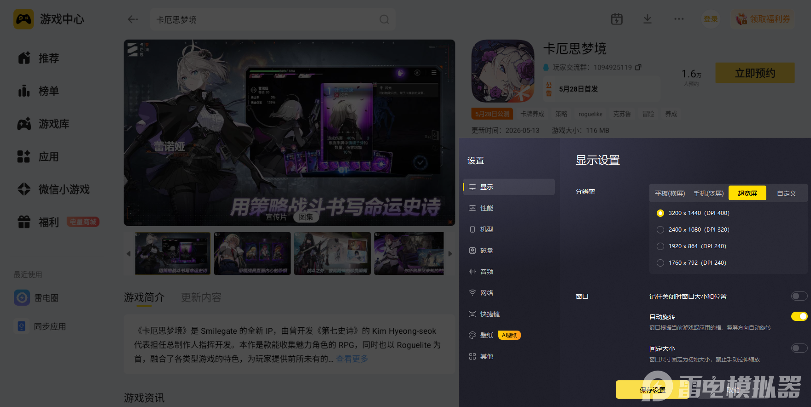
Task: Click the 电量商城 badge
Action: tap(83, 222)
